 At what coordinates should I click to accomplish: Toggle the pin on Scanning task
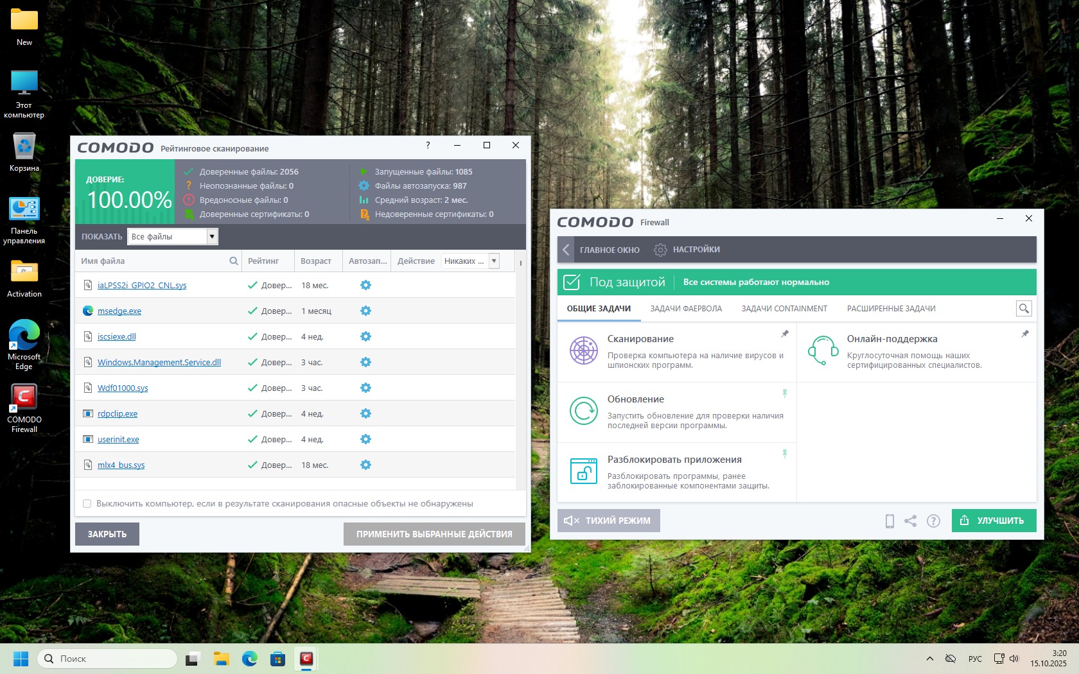784,334
